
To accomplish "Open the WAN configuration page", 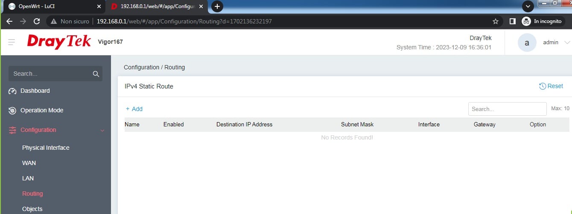I will point(29,163).
